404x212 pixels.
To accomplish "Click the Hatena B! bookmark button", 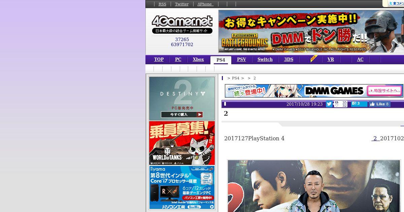I will point(359,104).
